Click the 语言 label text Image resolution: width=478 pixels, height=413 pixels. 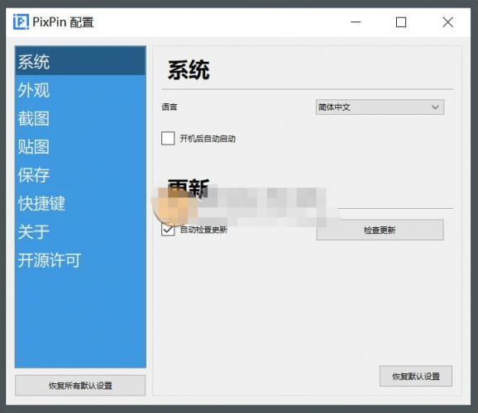point(170,107)
